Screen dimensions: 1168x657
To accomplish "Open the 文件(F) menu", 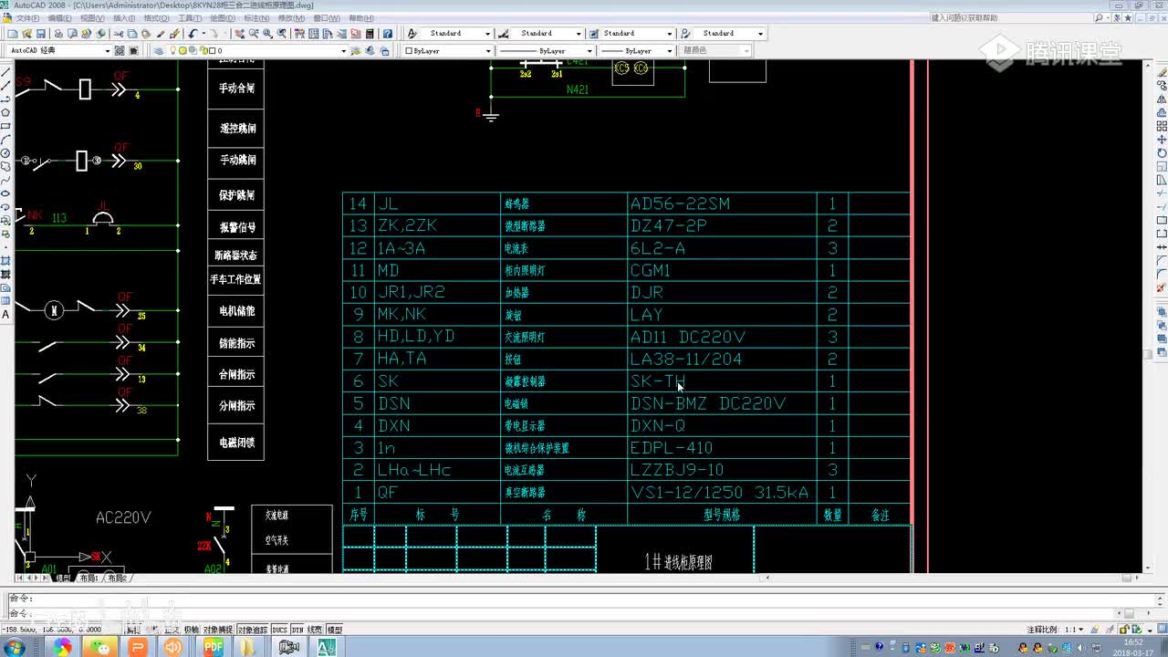I will [x=27, y=18].
